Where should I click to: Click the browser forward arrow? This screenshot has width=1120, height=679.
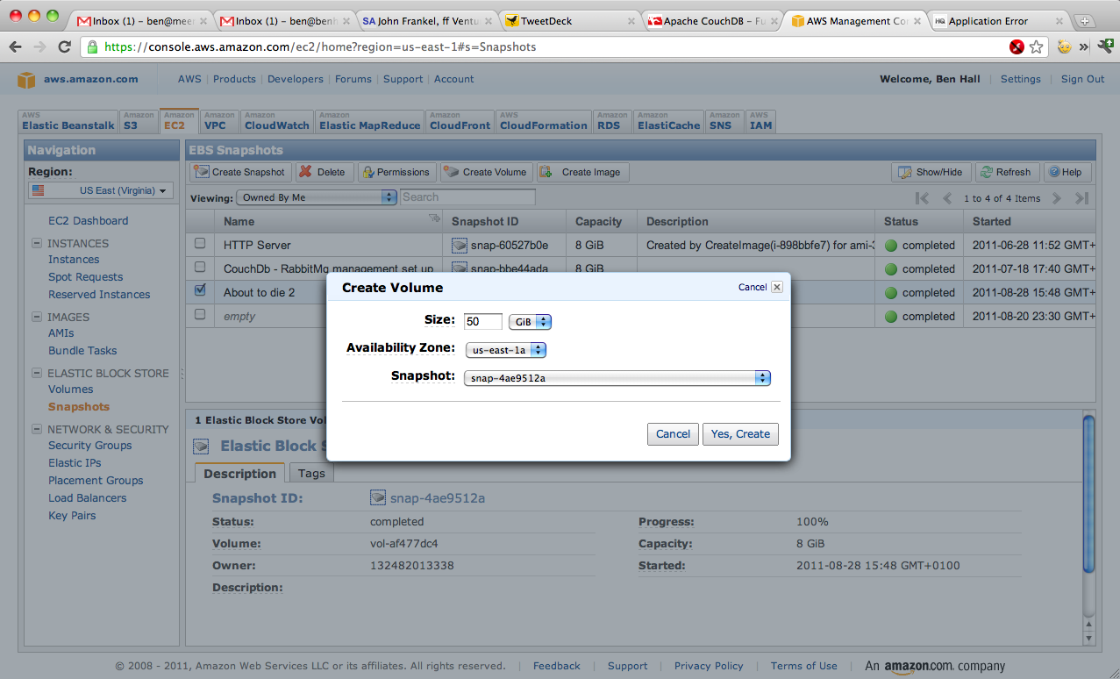[39, 46]
